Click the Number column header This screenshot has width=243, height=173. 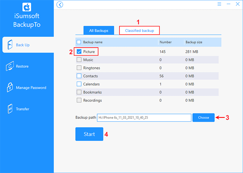pyautogui.click(x=166, y=42)
